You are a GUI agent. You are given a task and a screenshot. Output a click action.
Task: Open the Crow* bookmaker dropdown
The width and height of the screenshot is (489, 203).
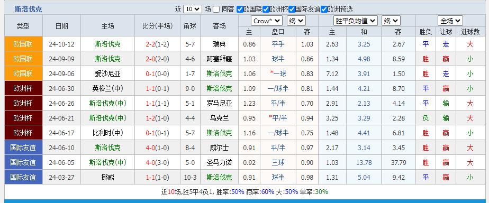click(267, 21)
